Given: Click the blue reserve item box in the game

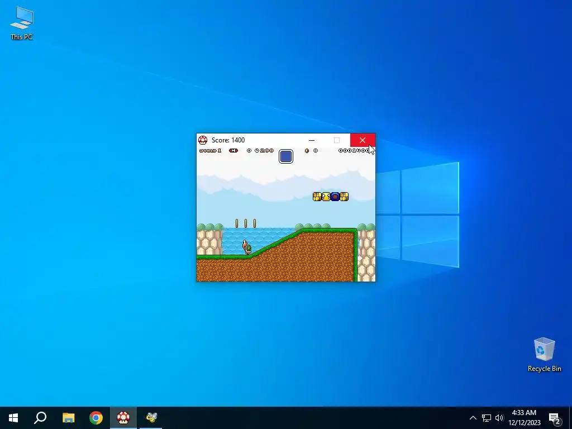Looking at the screenshot, I should pyautogui.click(x=286, y=156).
